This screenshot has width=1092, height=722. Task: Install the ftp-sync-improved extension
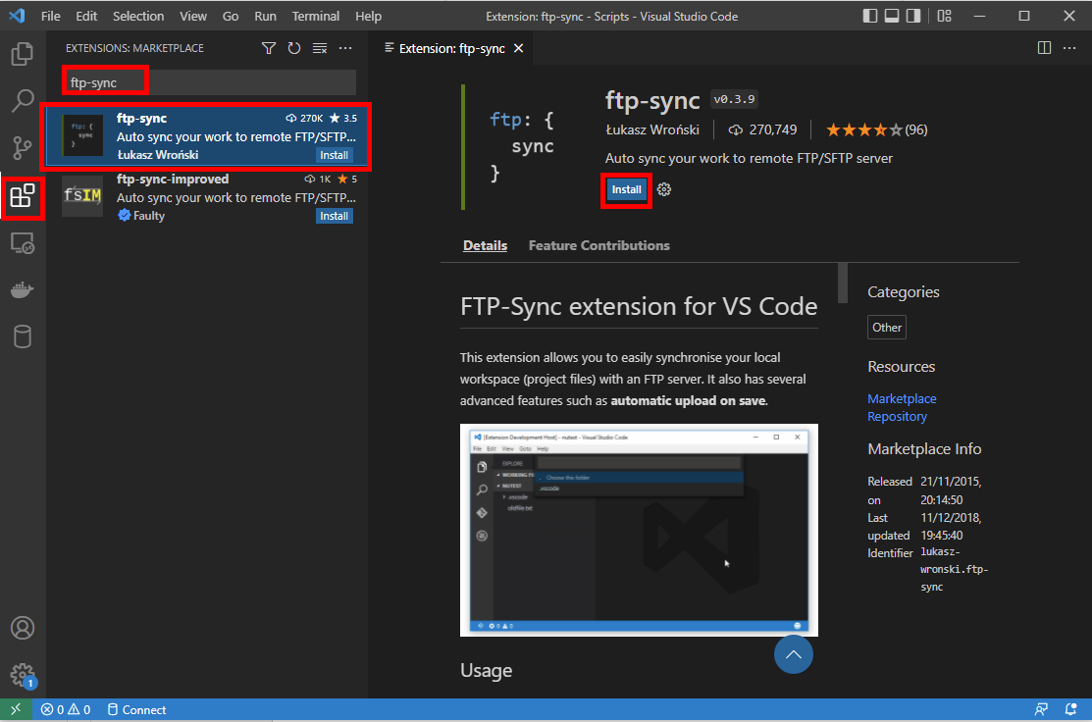pyautogui.click(x=335, y=216)
